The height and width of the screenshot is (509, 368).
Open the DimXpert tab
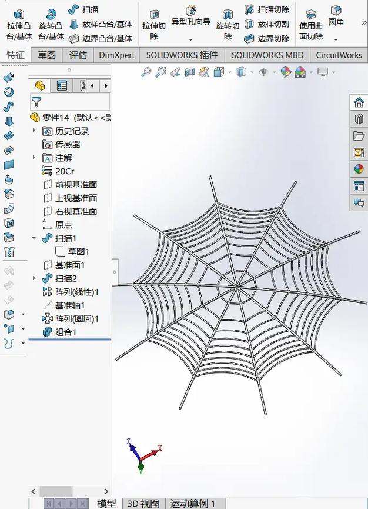click(117, 55)
